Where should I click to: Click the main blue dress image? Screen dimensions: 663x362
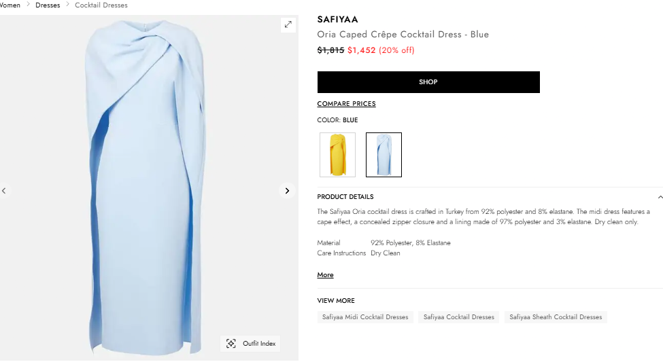[145, 188]
